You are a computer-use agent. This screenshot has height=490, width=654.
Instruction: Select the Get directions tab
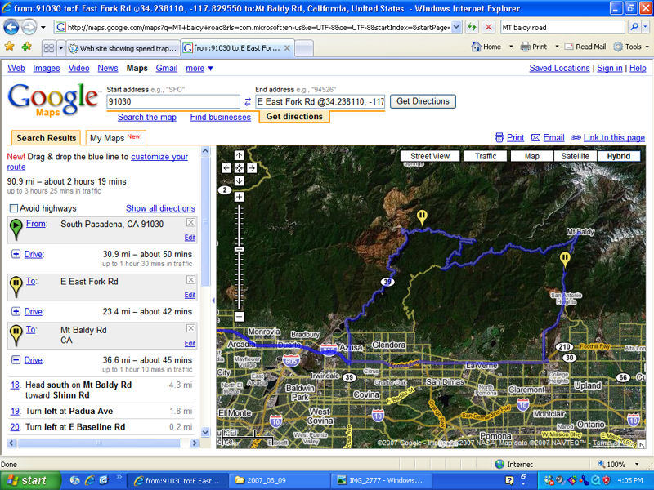(x=294, y=117)
